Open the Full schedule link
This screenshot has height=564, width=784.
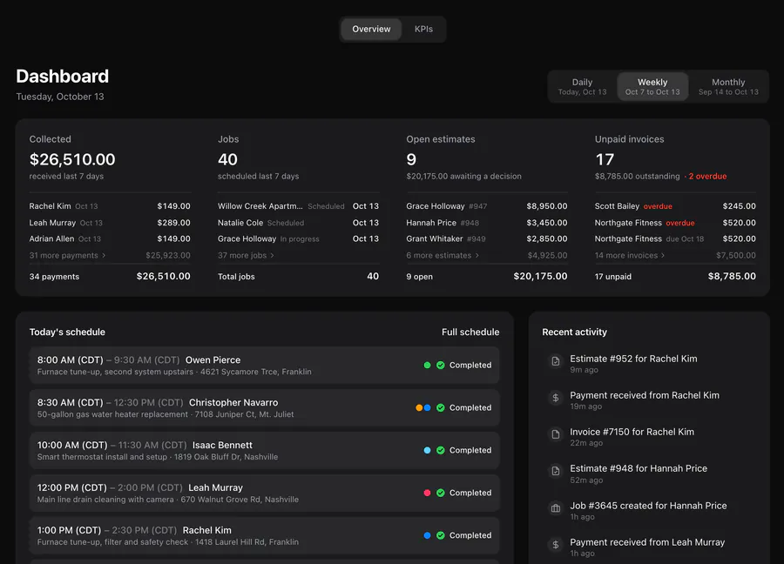coord(470,332)
